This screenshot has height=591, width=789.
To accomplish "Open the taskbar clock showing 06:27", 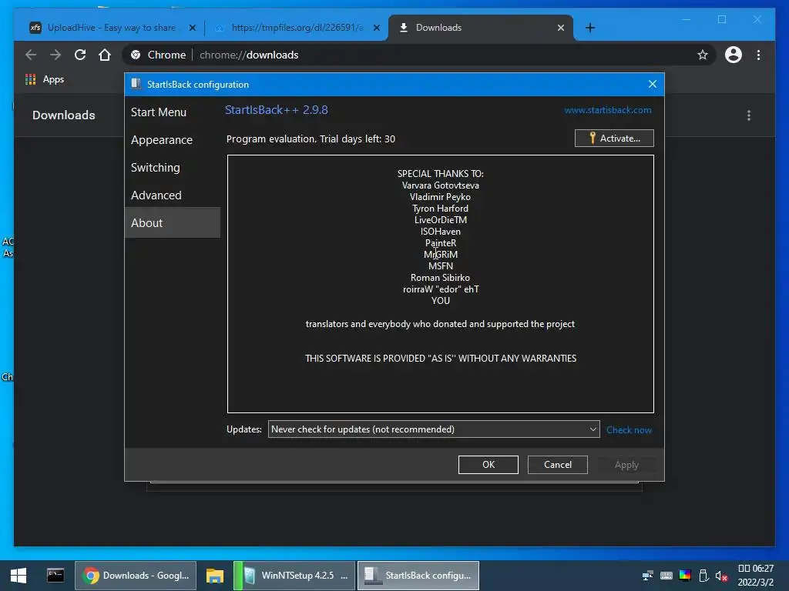I will pyautogui.click(x=755, y=576).
